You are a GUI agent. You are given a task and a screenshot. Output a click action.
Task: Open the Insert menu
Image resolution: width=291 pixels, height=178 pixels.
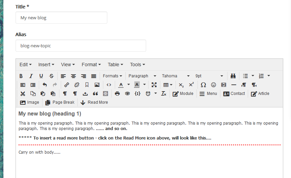(46, 65)
